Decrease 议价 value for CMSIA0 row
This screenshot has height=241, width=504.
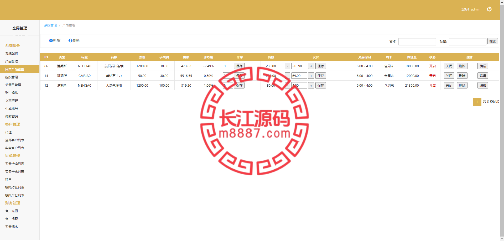(288, 76)
